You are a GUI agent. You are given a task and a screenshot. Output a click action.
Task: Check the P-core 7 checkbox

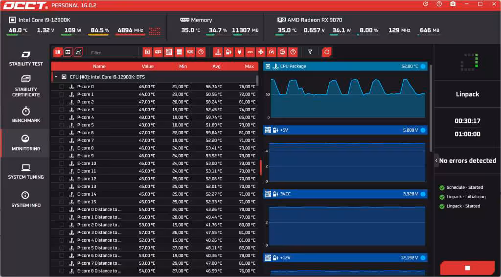62,140
